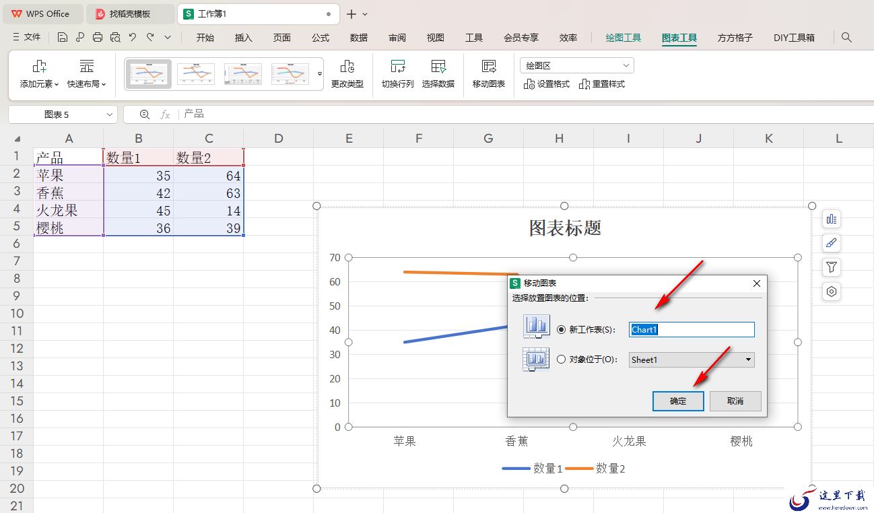Screen dimensions: 874x513
Task: Click column header F
Action: click(x=419, y=139)
